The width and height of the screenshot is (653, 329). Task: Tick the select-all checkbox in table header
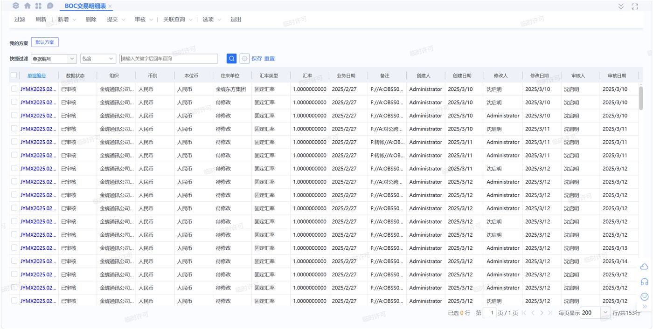[x=14, y=75]
